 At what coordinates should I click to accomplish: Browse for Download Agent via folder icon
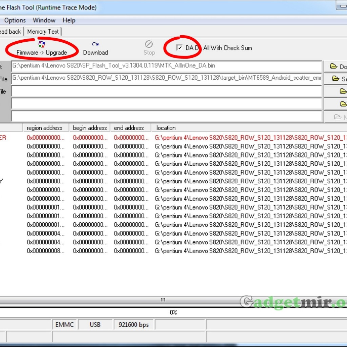pyautogui.click(x=334, y=66)
